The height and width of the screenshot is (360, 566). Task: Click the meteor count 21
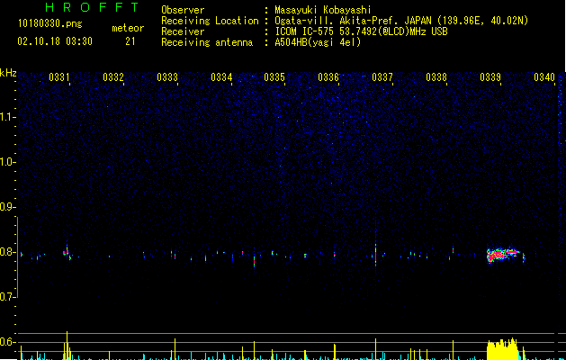[130, 41]
